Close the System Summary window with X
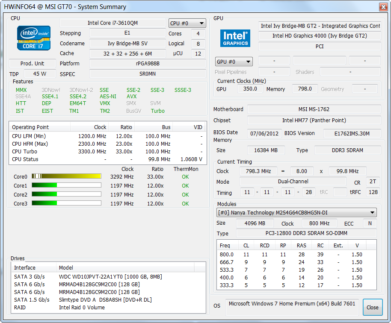 (383, 7)
